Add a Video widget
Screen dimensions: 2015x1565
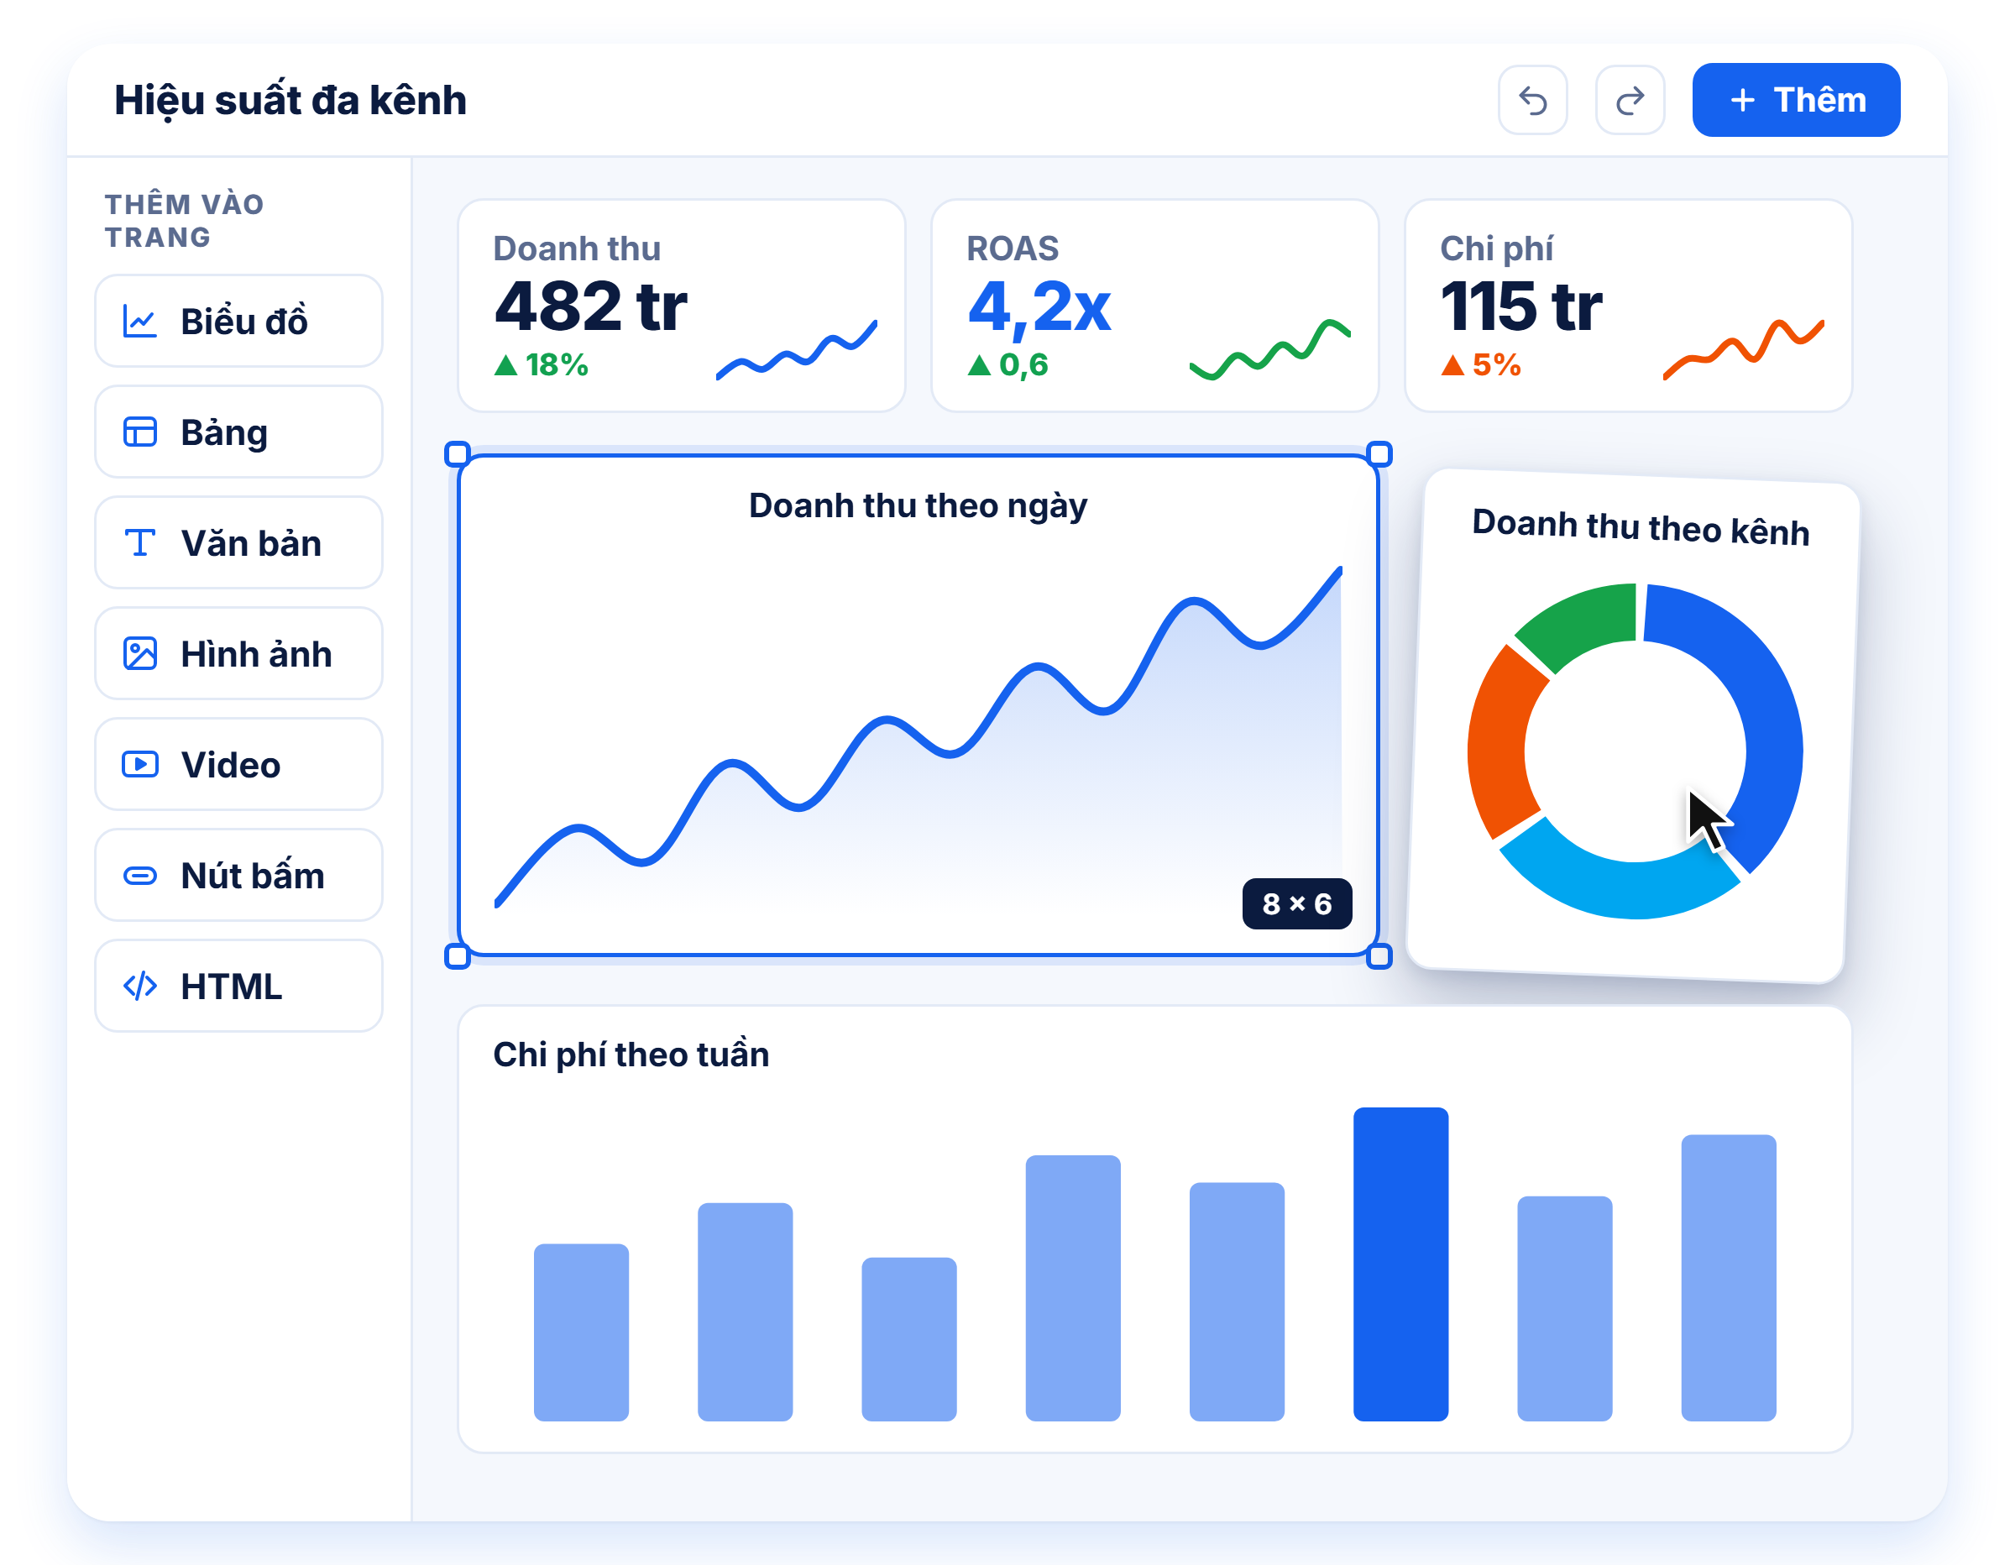click(238, 764)
